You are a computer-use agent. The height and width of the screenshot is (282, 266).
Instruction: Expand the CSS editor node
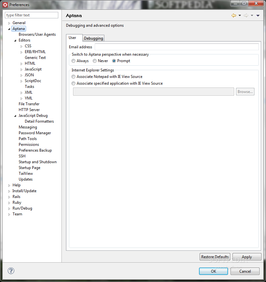[x=21, y=46]
